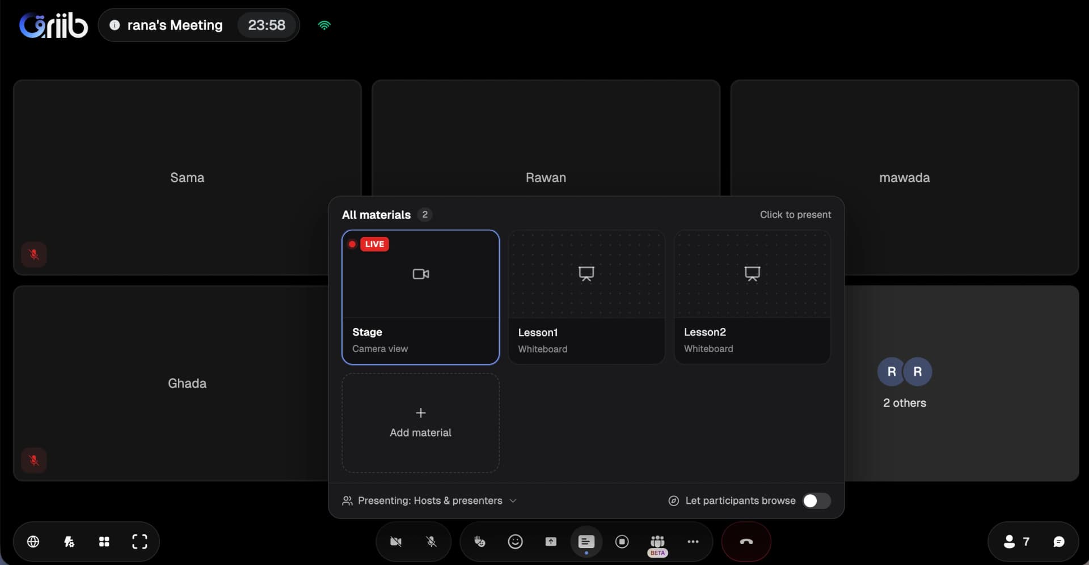Check the green network signal icon
The height and width of the screenshot is (565, 1089).
click(x=324, y=25)
